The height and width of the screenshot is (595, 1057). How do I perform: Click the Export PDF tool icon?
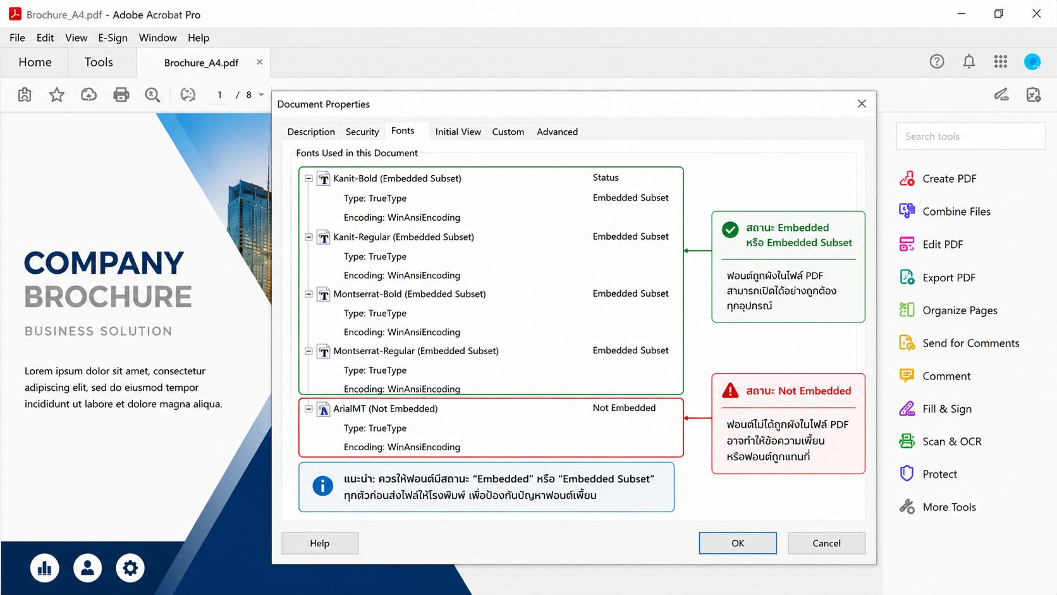[x=907, y=277]
